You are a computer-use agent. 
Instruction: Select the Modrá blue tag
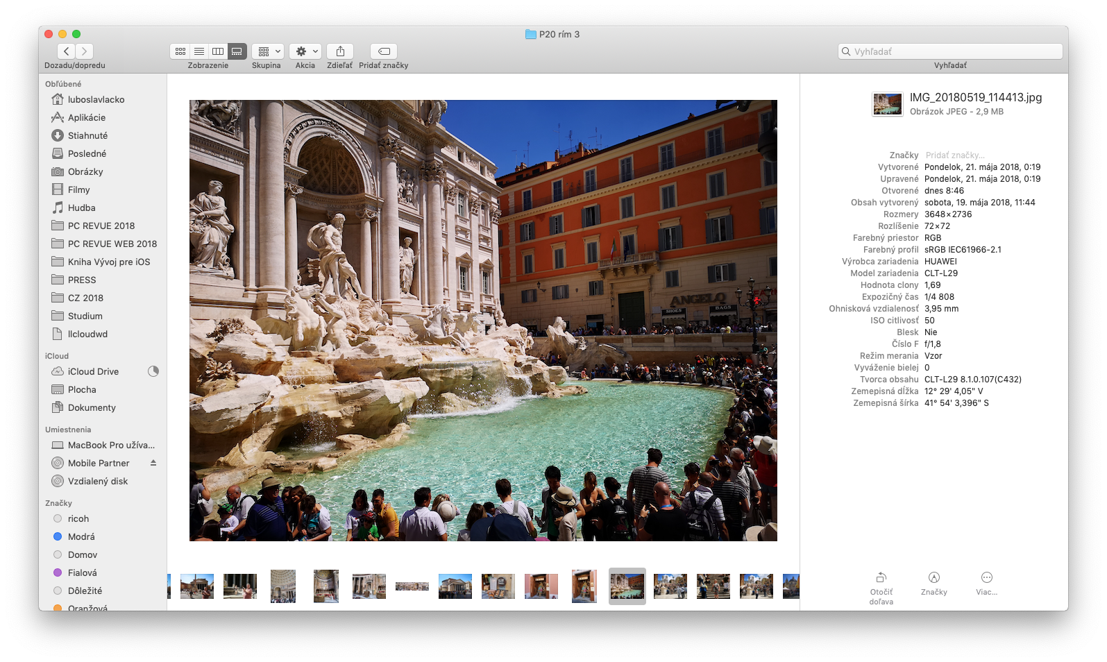tap(81, 537)
